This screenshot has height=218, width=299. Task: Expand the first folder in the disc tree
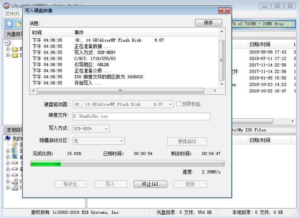tap(7, 49)
